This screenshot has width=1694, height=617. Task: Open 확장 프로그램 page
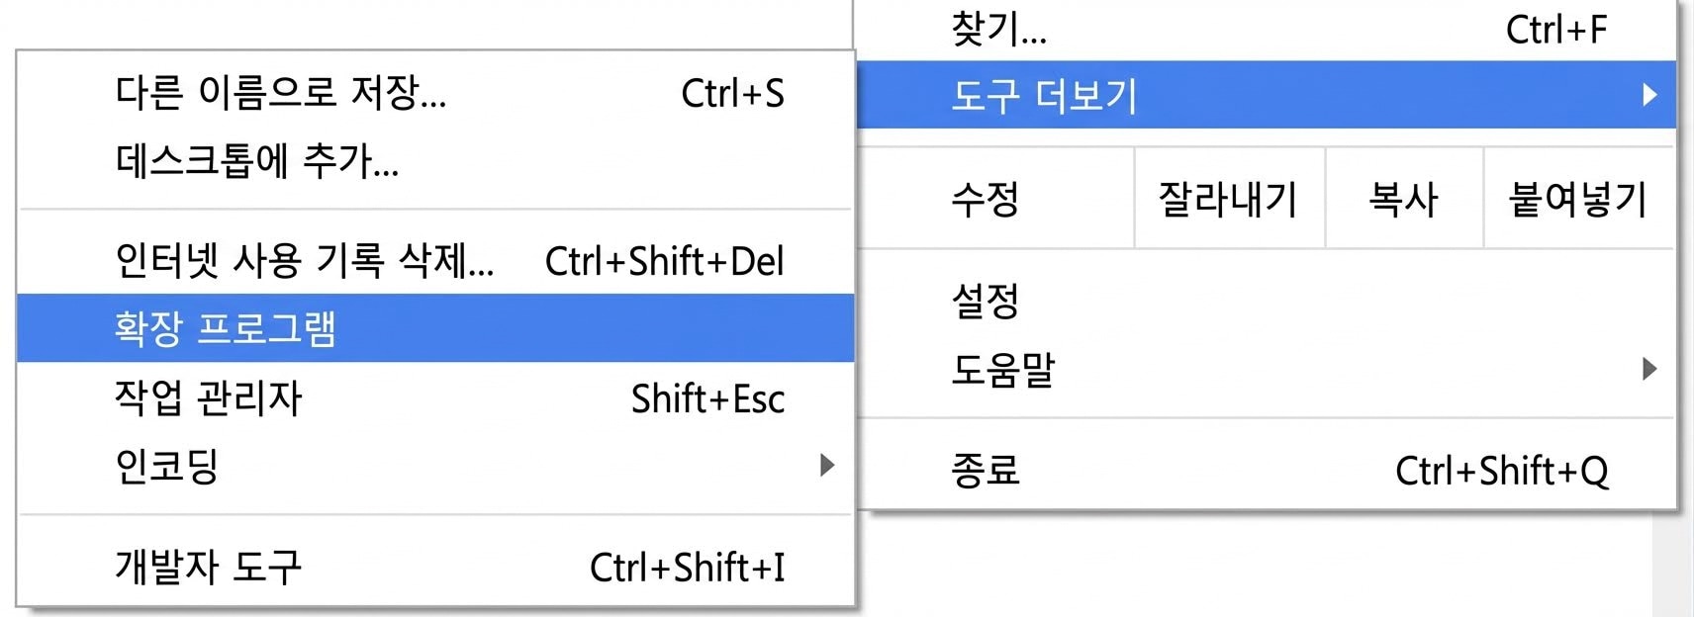tap(226, 328)
